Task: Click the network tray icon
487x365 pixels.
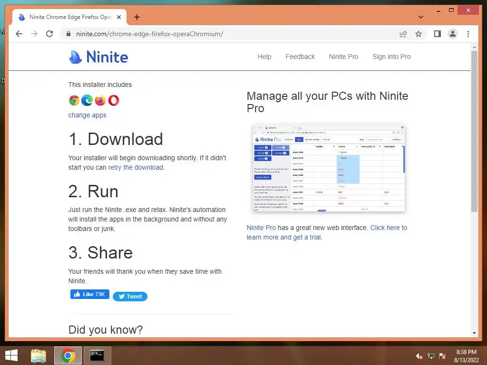Action: pyautogui.click(x=431, y=356)
